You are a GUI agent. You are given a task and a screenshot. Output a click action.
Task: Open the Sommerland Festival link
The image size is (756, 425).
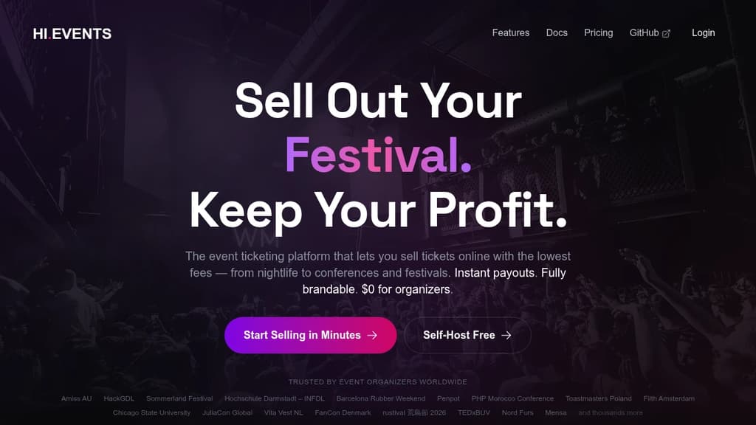179,398
